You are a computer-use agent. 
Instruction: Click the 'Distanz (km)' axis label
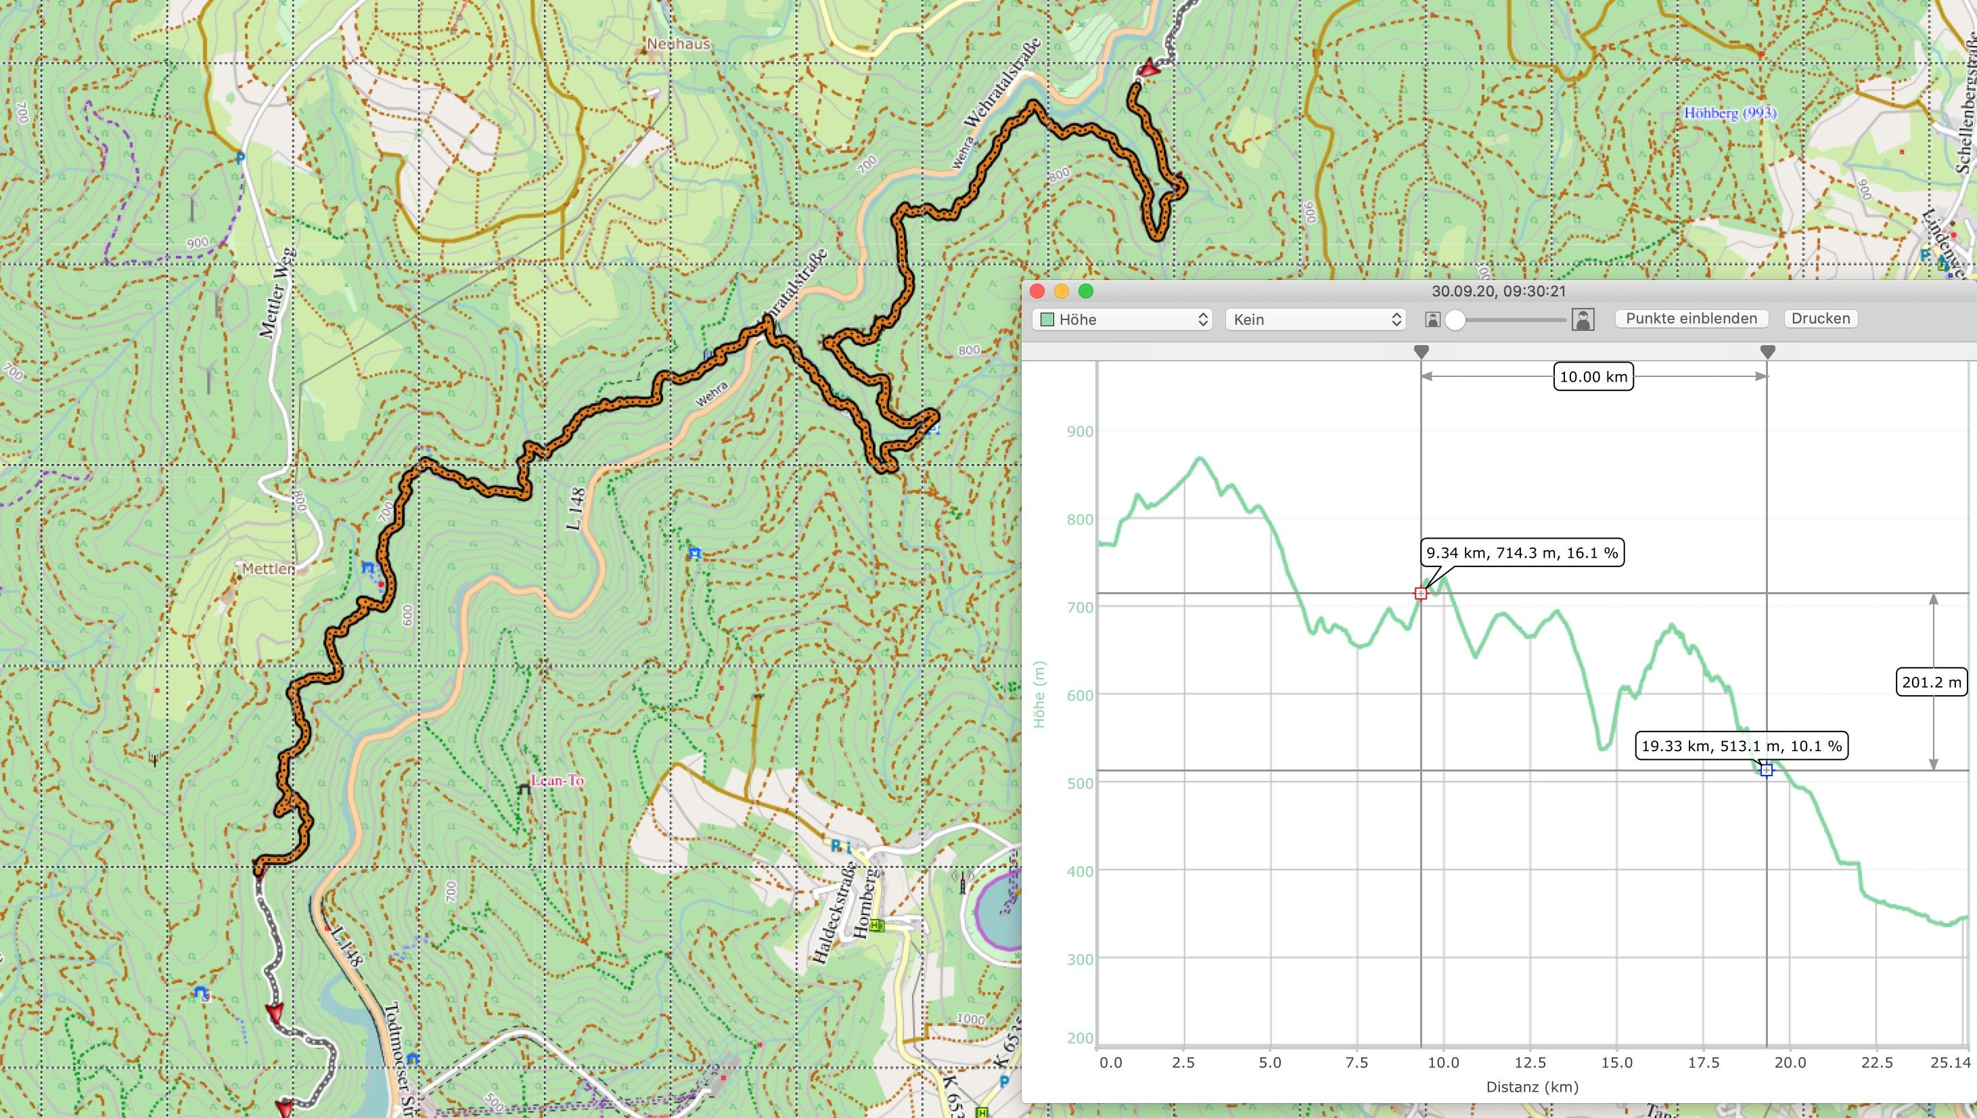click(1532, 1088)
